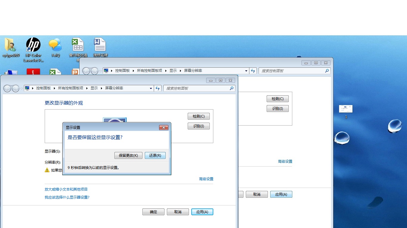Click the 搜索控制面板 search field in the rear window
The height and width of the screenshot is (228, 407).
point(291,71)
